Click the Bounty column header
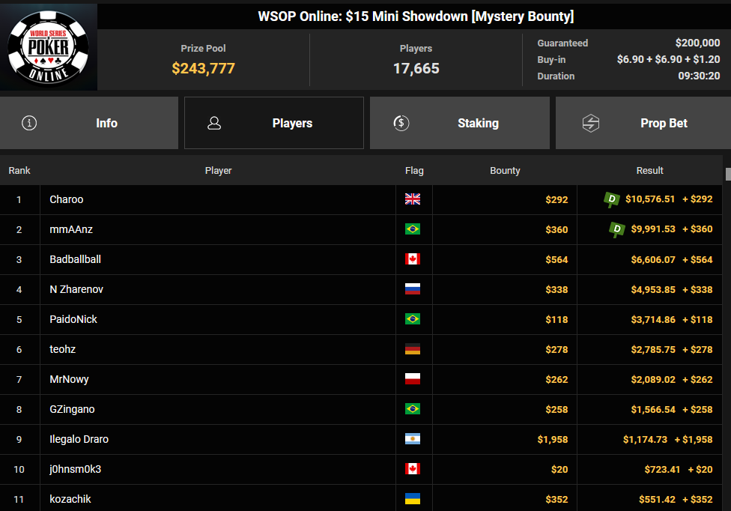Screen dimensions: 731x511 click(x=505, y=171)
